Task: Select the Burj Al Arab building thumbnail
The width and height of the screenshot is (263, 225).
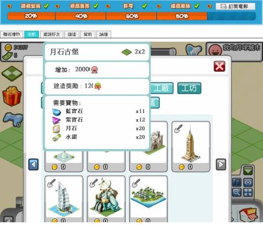Action: coord(64,199)
